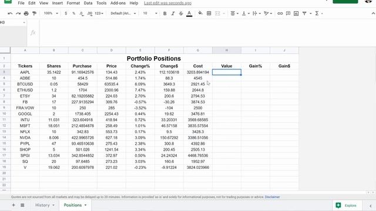Click the Insert comment icon
The height and width of the screenshot is (211, 376).
pos(288,13)
